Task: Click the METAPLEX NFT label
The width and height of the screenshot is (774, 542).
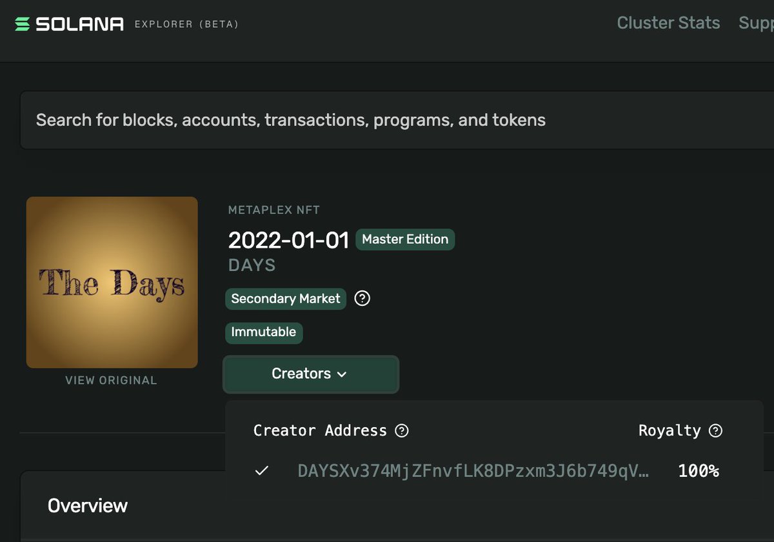Action: [x=274, y=210]
